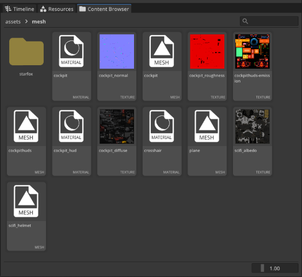Select the cockpit material icon
The width and height of the screenshot is (302, 277).
tap(71, 51)
